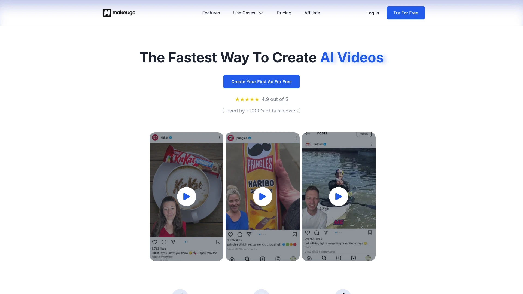Click the play button on Pringles video
The width and height of the screenshot is (523, 294).
[x=263, y=196]
